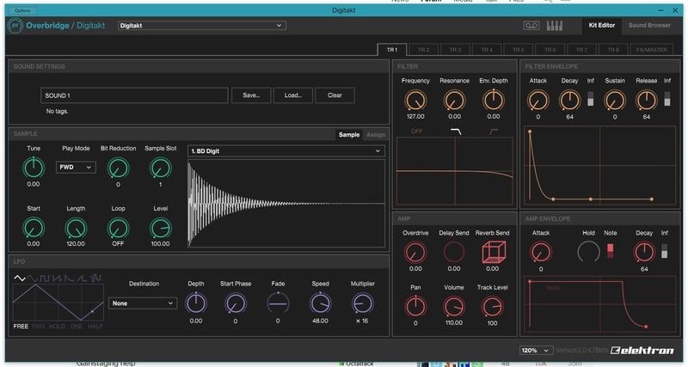Toggle amp envelope Note switch
The width and height of the screenshot is (688, 367).
(610, 251)
